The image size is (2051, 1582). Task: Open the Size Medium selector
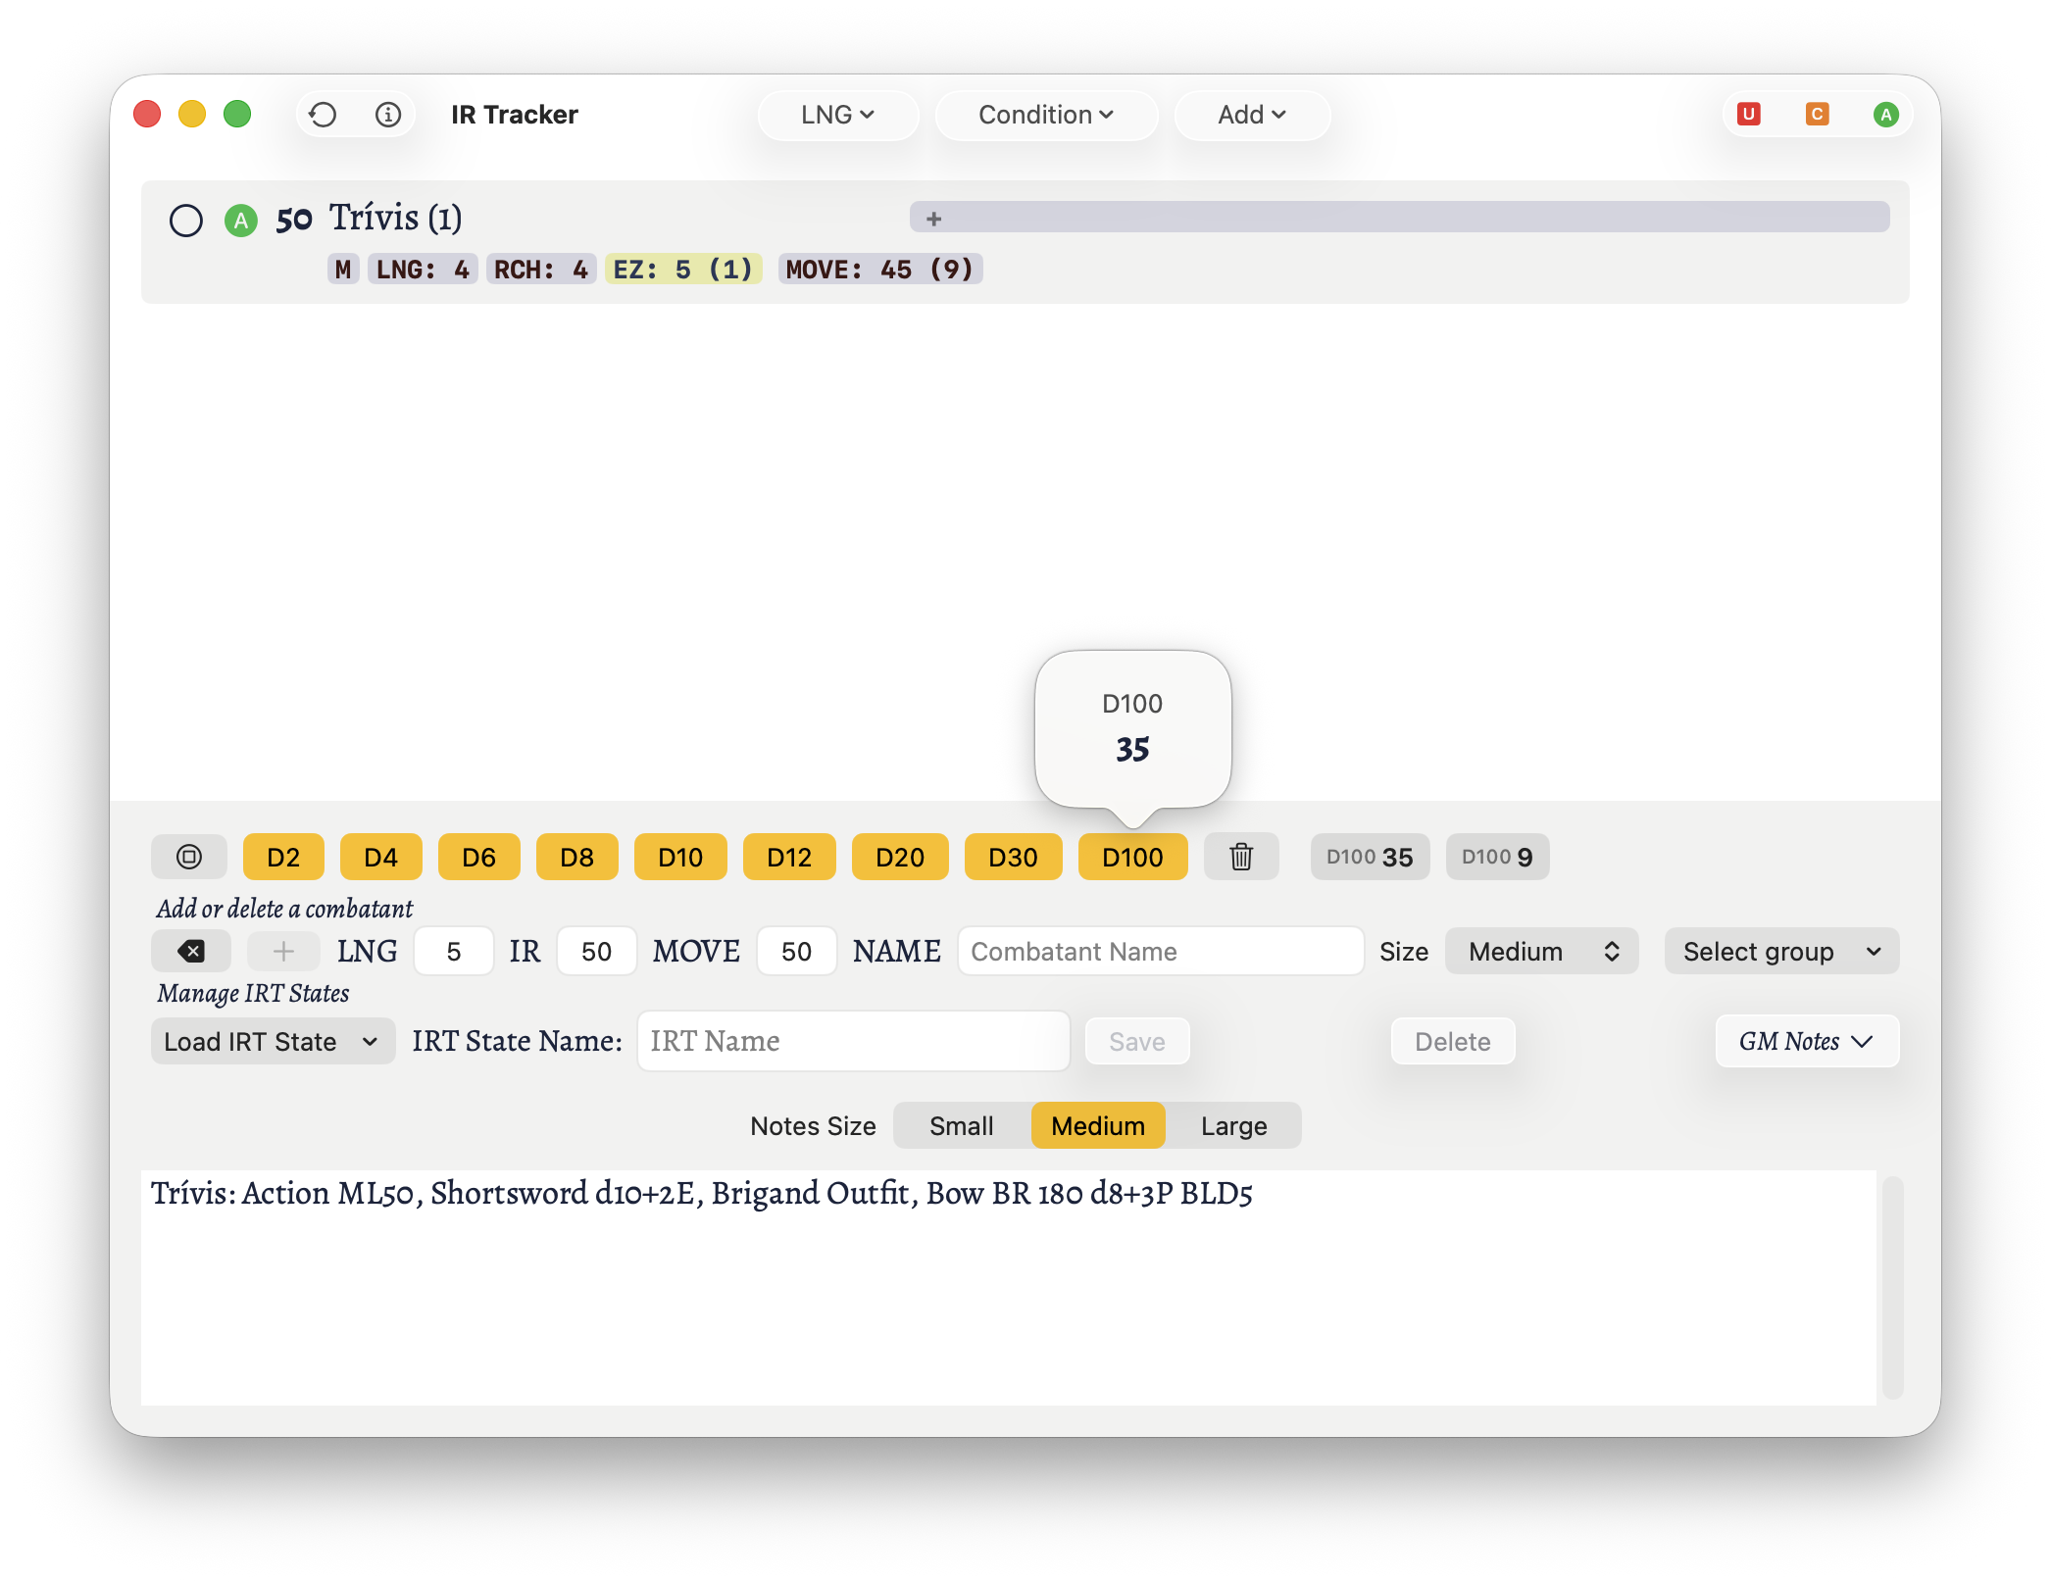1541,951
